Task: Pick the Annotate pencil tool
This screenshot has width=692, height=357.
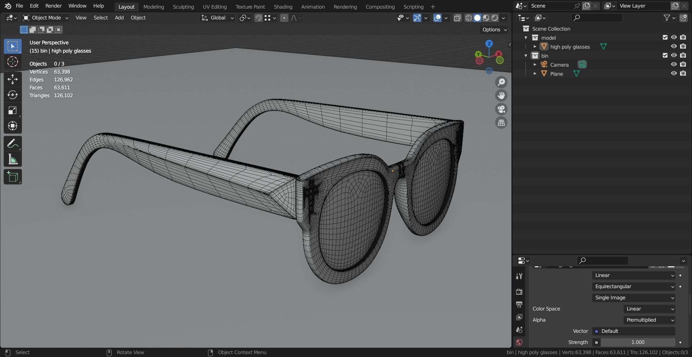Action: point(13,144)
